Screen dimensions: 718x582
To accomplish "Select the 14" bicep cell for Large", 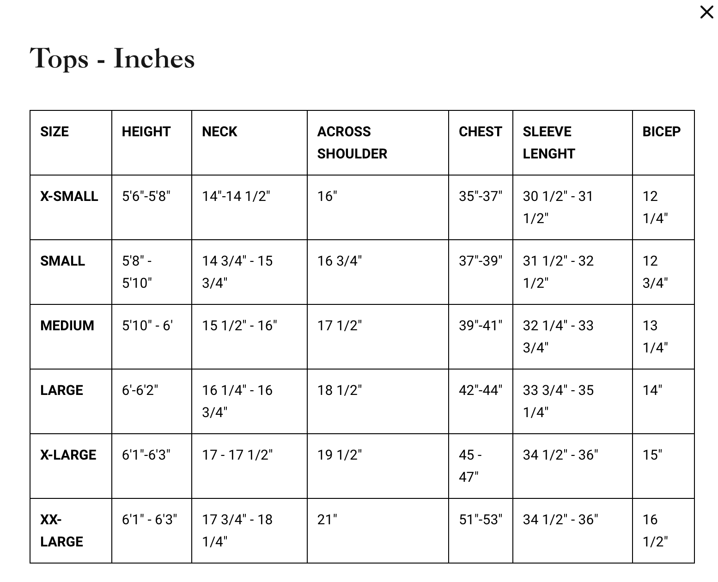I will (652, 390).
